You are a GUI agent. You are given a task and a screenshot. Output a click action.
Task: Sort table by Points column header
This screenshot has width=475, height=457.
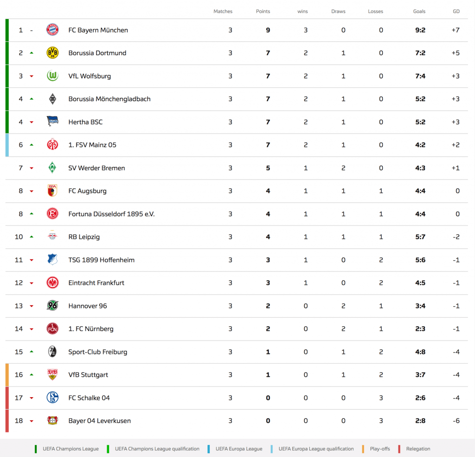263,11
